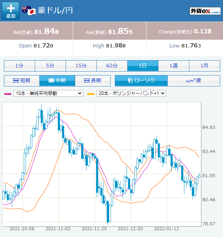Image resolution: width=223 pixels, height=237 pixels.
Task: Click the pink indicator color swatch
Action: (8, 94)
